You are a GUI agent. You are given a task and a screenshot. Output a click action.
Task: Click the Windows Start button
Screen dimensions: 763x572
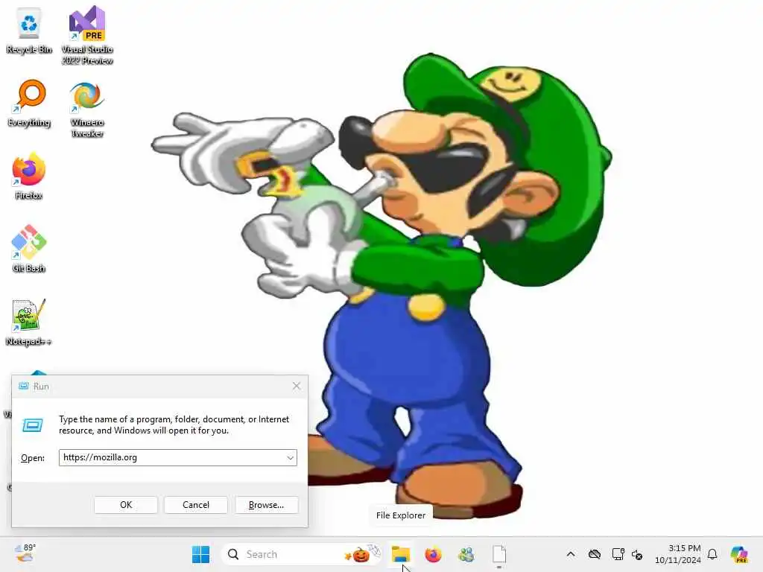(x=200, y=554)
